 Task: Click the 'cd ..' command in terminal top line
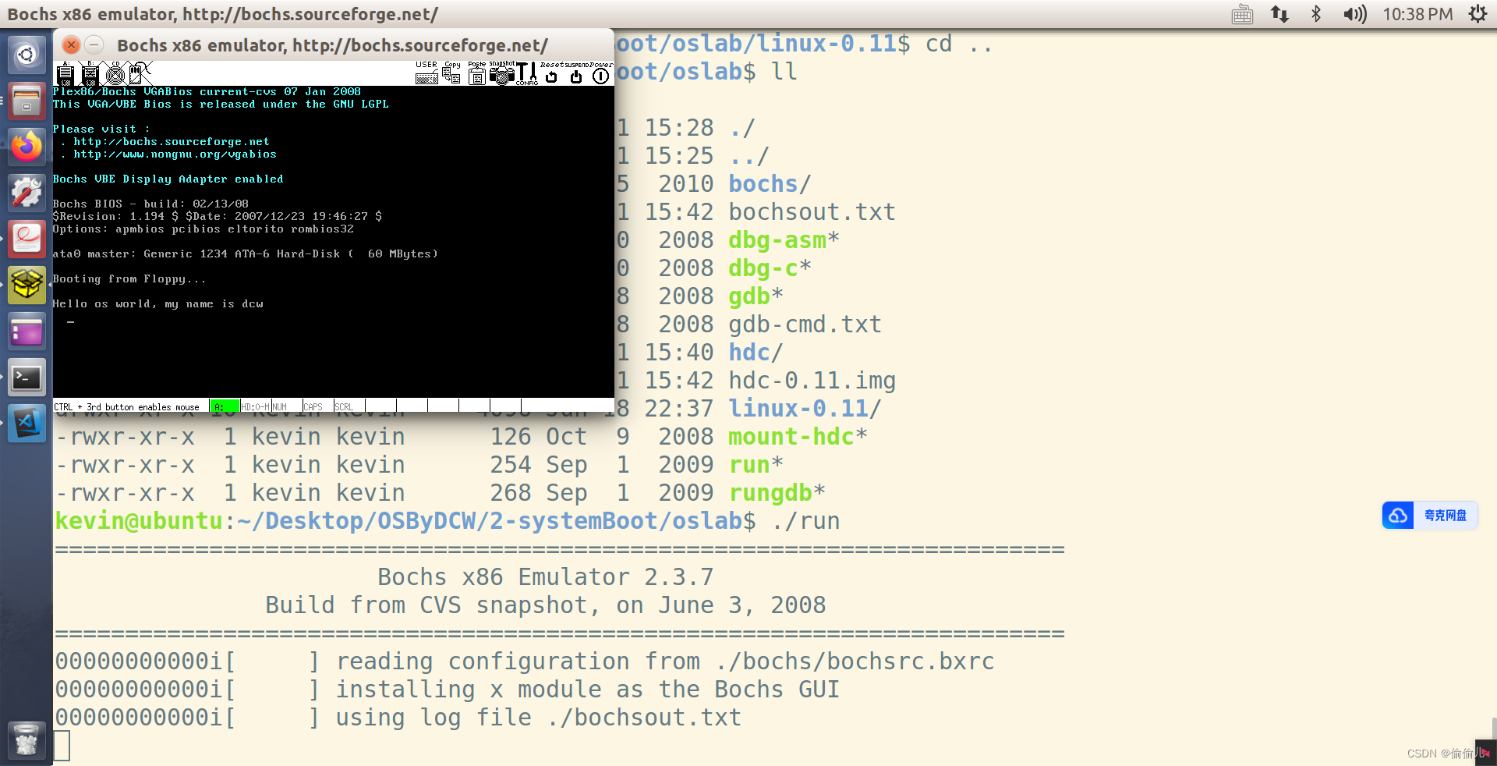coord(959,44)
